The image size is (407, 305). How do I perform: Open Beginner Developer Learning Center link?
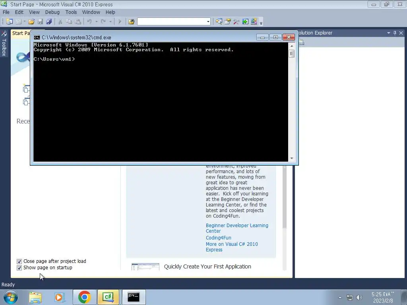tap(237, 228)
